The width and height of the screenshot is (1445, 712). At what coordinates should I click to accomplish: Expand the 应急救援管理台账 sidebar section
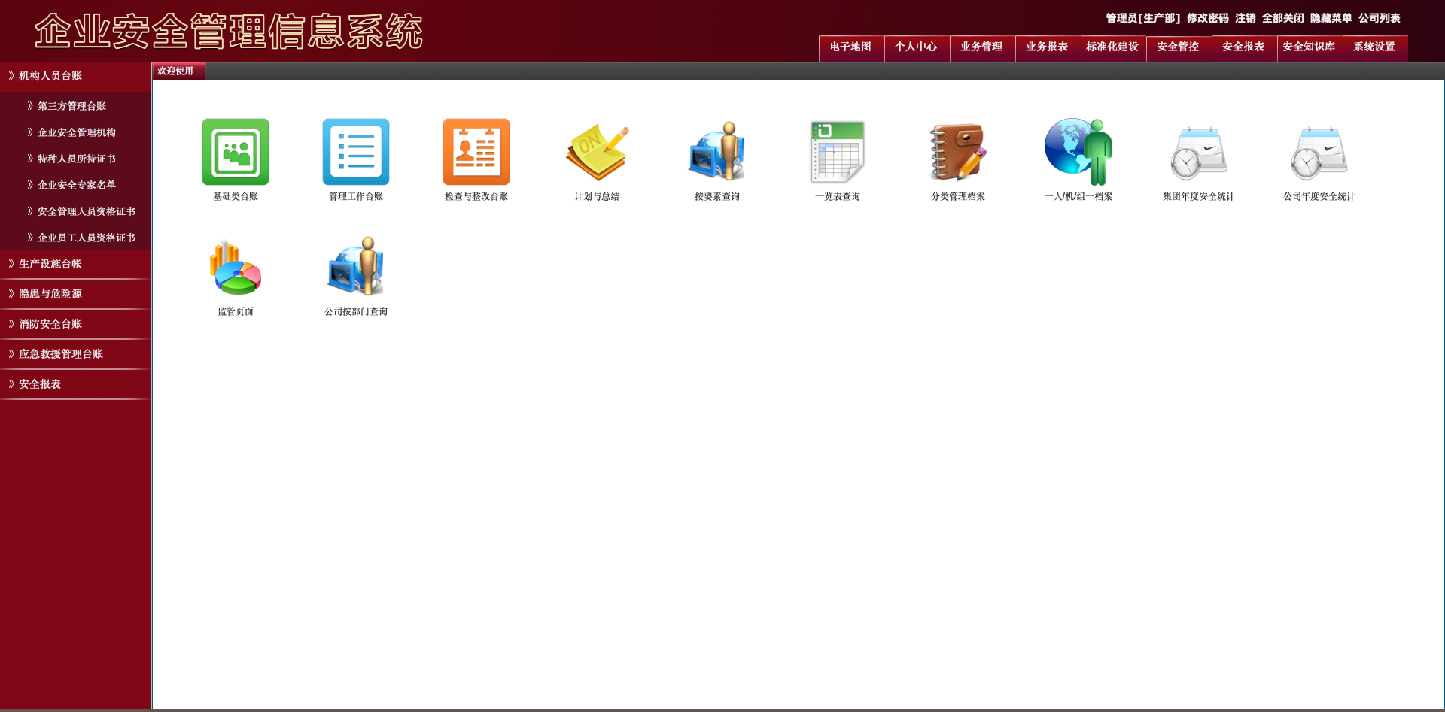[x=61, y=354]
